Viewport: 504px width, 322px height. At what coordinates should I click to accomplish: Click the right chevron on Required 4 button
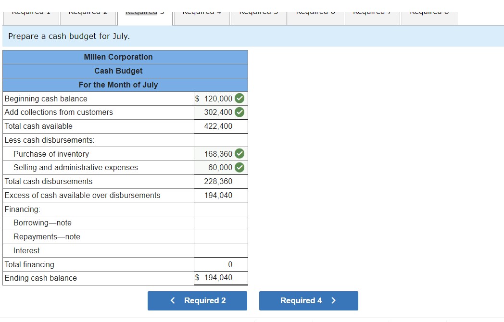pos(334,300)
